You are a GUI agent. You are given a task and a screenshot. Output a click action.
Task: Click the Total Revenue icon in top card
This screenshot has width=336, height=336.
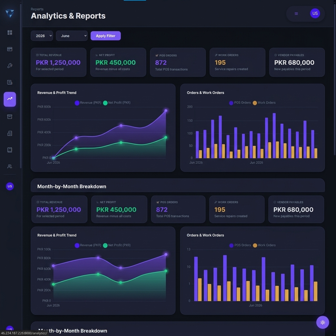pos(37,55)
